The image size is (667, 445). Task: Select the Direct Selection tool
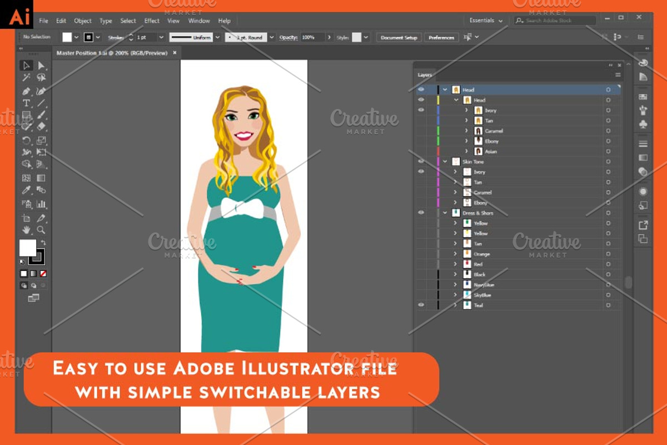pos(41,66)
